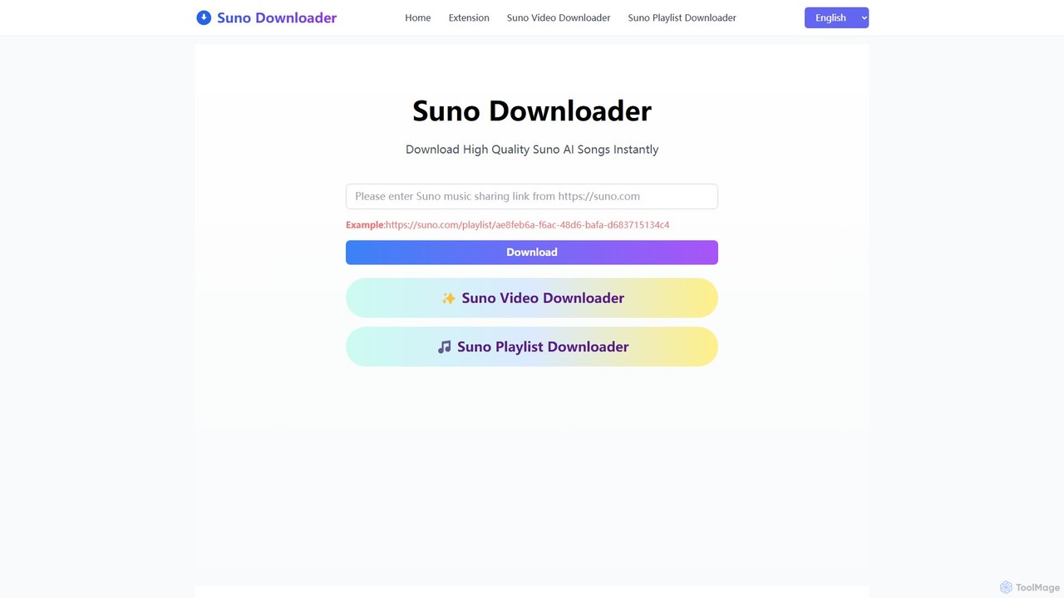
Task: Click the sparkles icon on video downloader
Action: pos(448,298)
